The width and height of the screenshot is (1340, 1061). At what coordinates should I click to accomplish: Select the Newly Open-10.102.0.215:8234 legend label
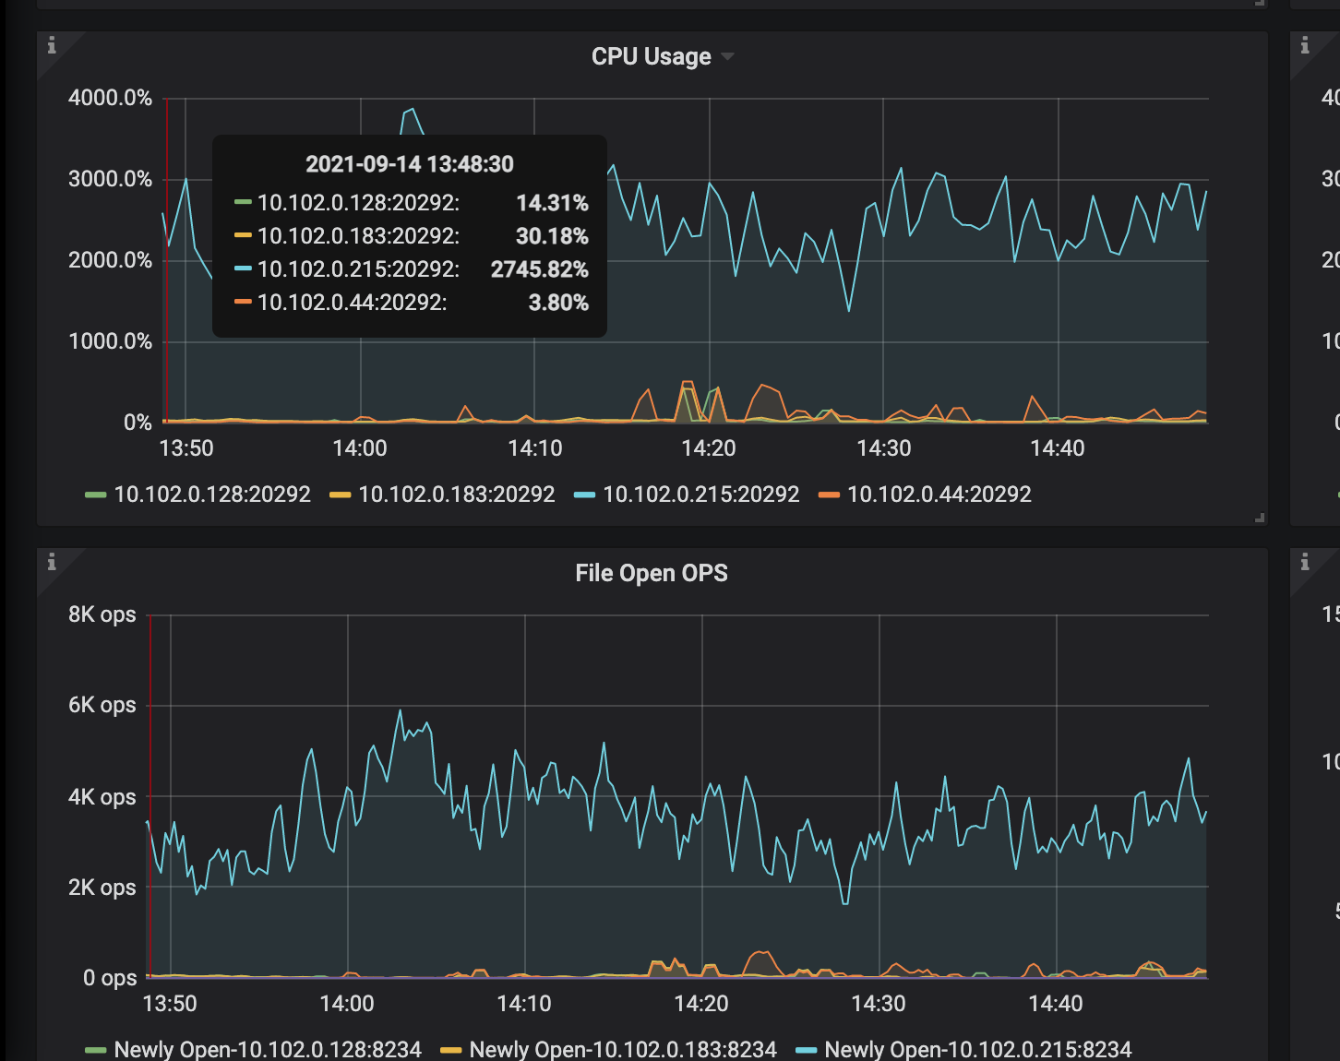[977, 1049]
